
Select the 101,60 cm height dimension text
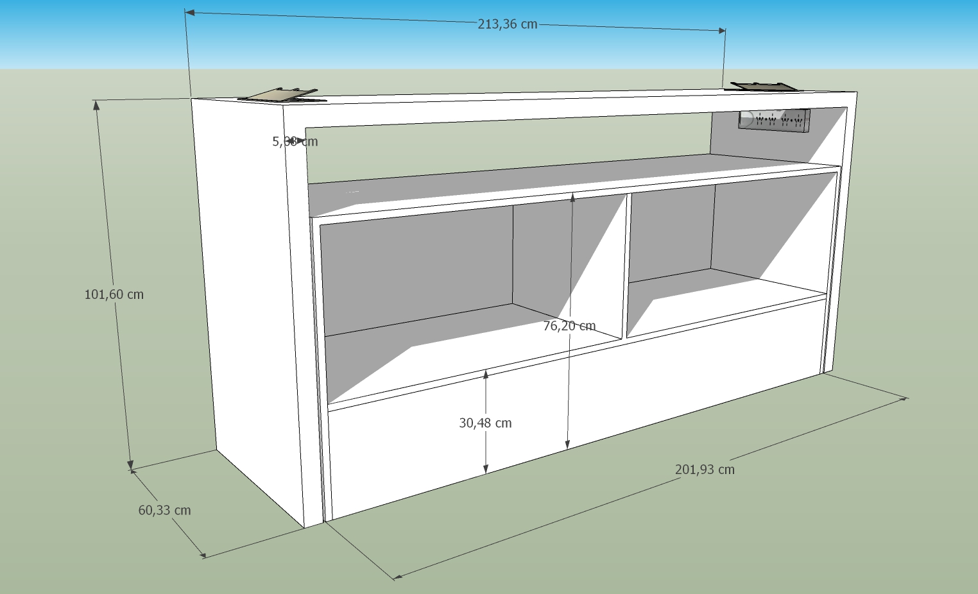point(114,294)
